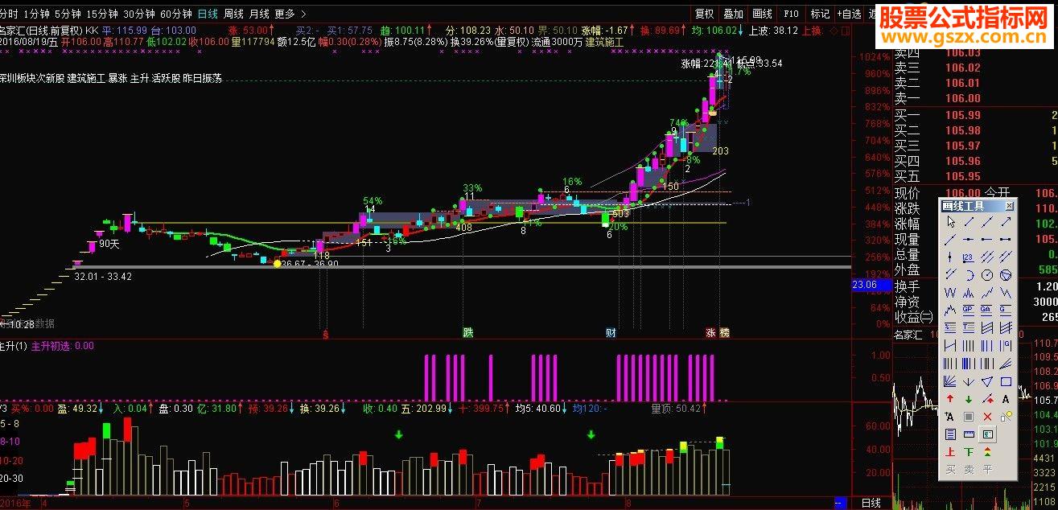
Task: Switch to 1分钟 period tab
Action: pos(36,14)
